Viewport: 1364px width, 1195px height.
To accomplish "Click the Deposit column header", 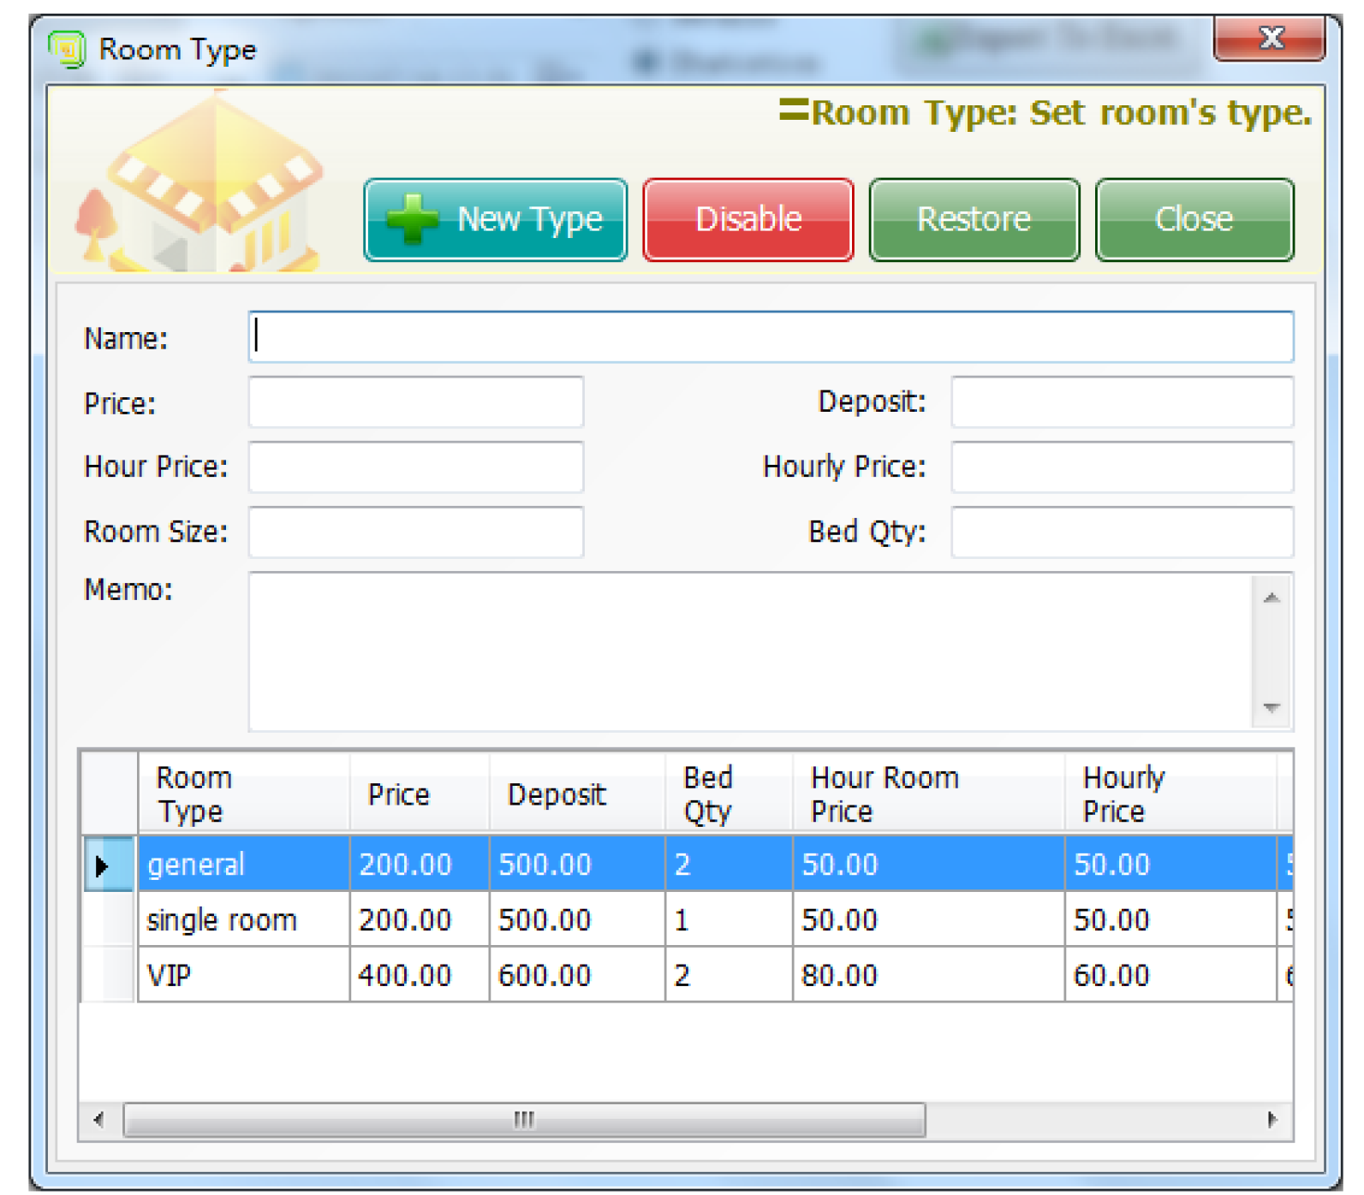I will (x=557, y=795).
